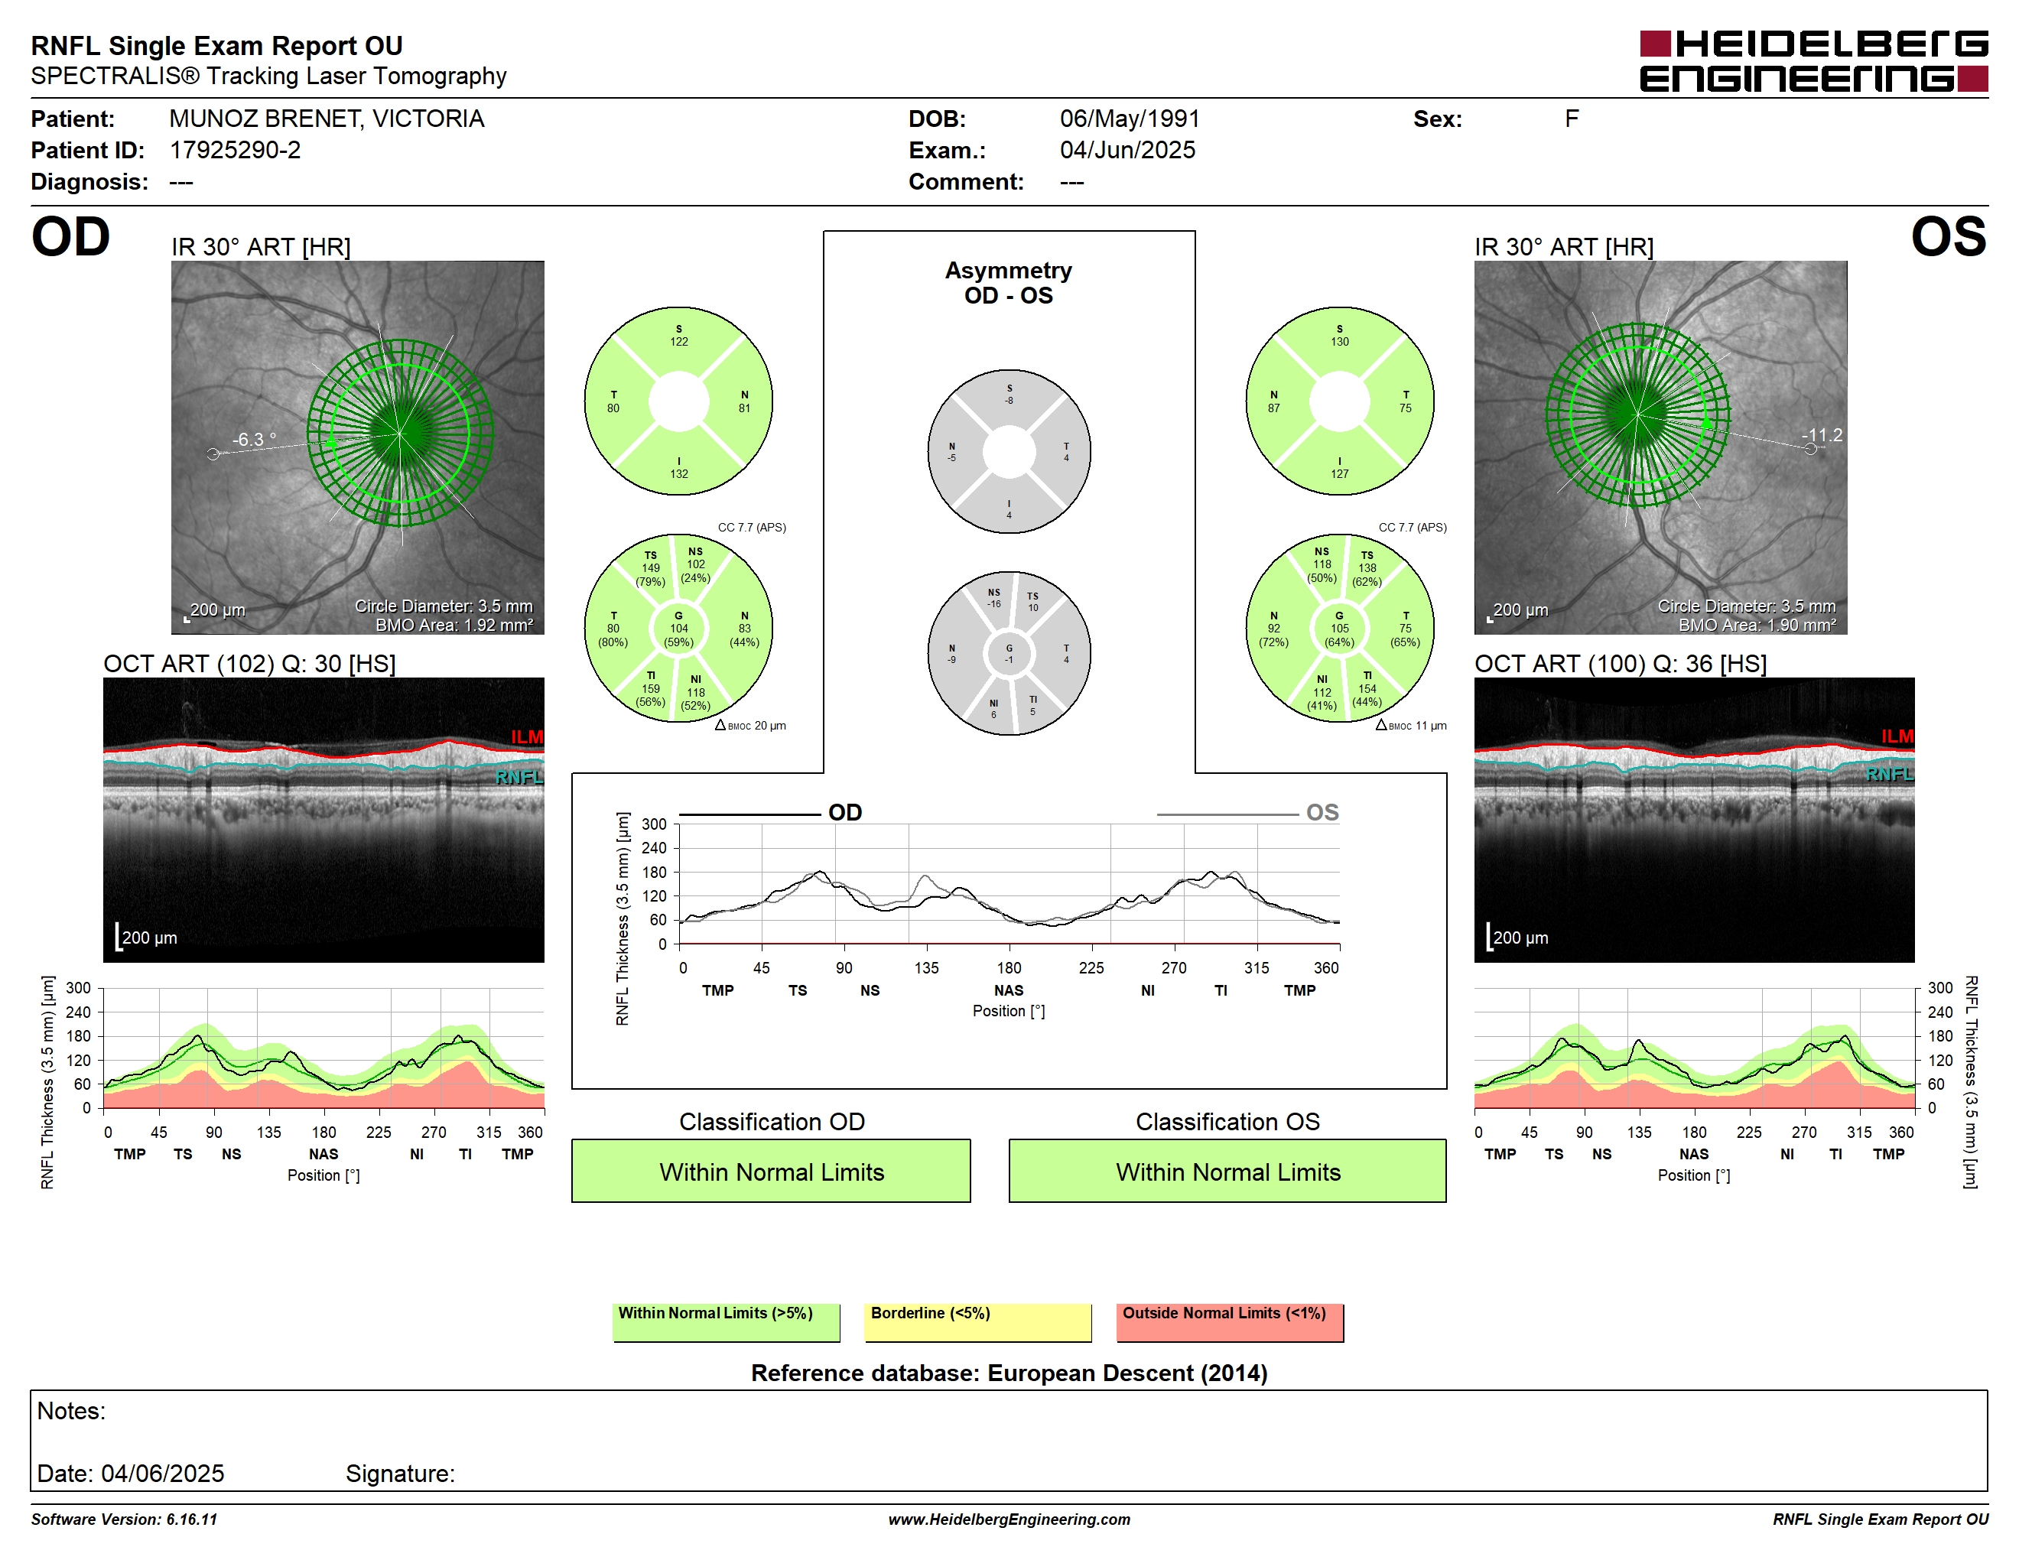Click the OS NI 112 (41%) sector
Image resolution: width=2019 pixels, height=1560 pixels.
(1322, 693)
